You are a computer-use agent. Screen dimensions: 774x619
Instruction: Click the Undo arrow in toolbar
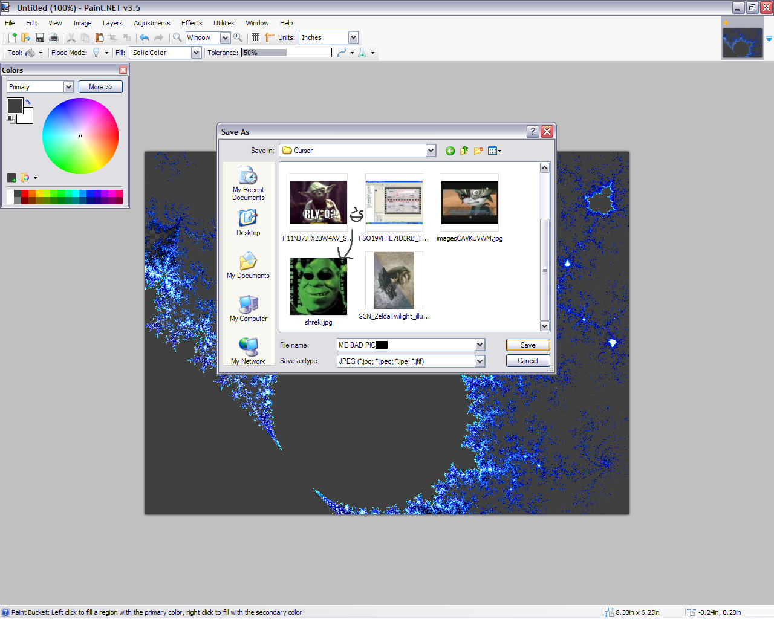pos(144,37)
